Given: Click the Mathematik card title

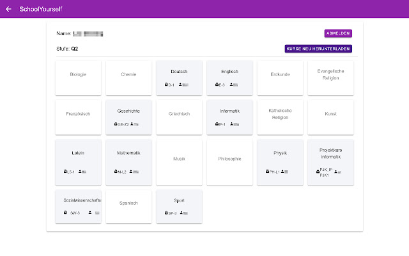Looking at the screenshot, I should 128,153.
